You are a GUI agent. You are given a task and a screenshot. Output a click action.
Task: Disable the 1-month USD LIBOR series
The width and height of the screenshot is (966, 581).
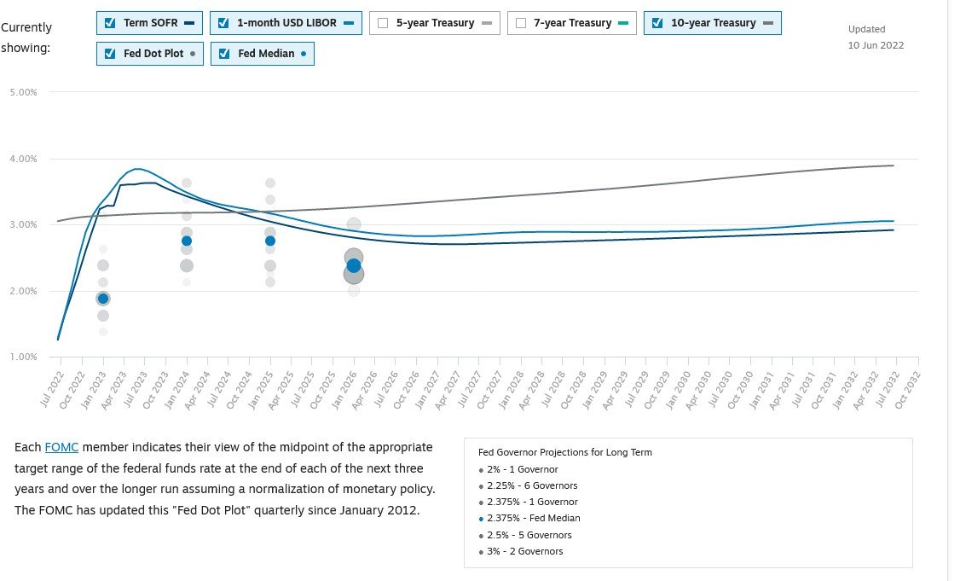(223, 23)
